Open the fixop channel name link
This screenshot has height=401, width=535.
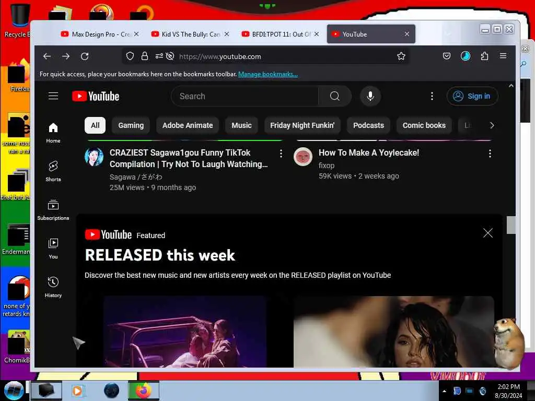pyautogui.click(x=327, y=166)
